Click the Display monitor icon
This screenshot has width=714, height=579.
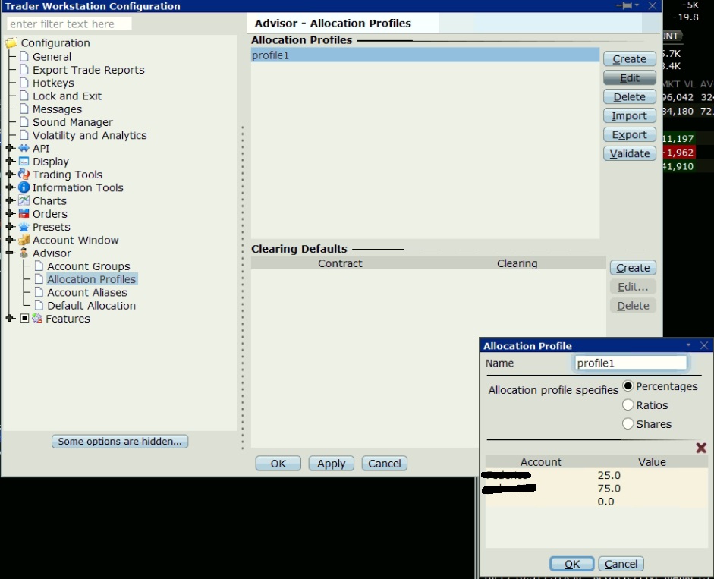pos(24,162)
